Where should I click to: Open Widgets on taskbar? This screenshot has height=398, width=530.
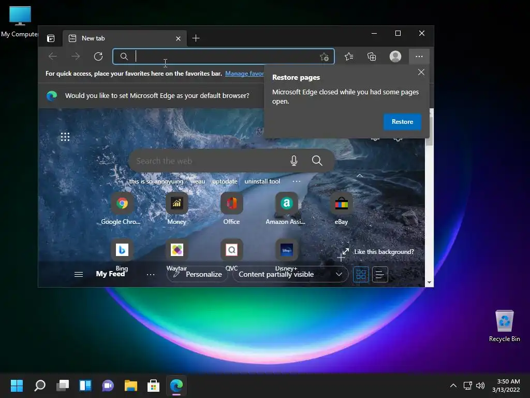point(85,386)
